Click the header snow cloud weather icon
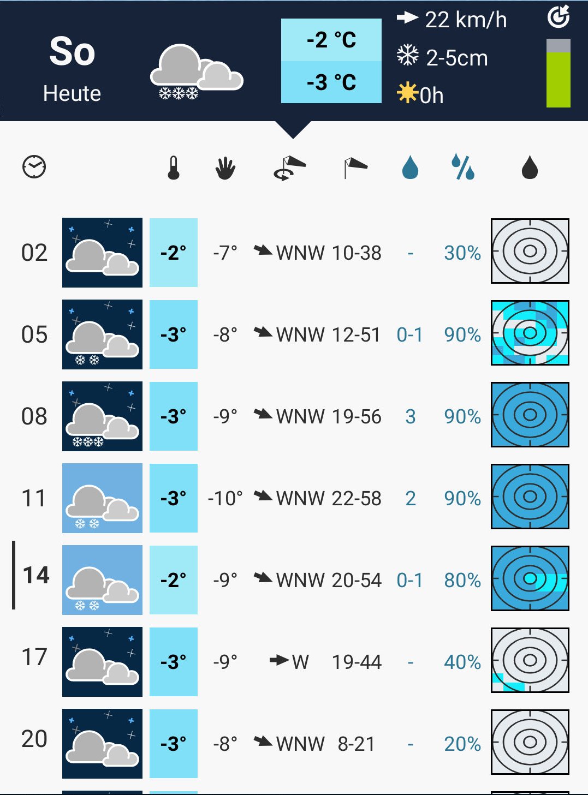Viewport: 588px width, 795px height. [196, 71]
